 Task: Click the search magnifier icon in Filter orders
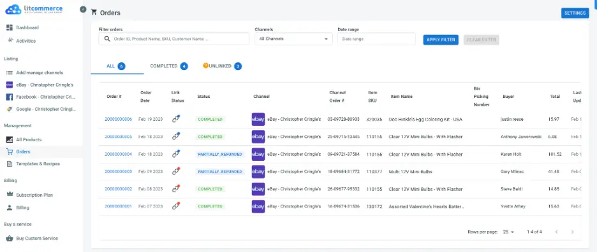[x=107, y=39]
